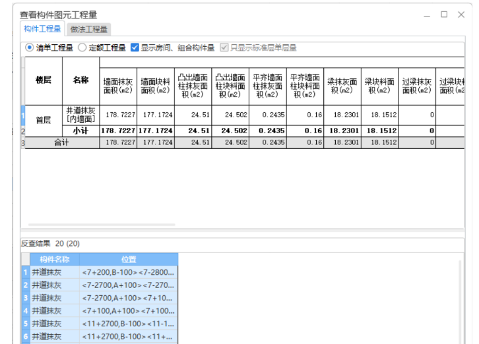Click row number 1 header of quantity table
This screenshot has height=344, width=479.
coord(23,115)
